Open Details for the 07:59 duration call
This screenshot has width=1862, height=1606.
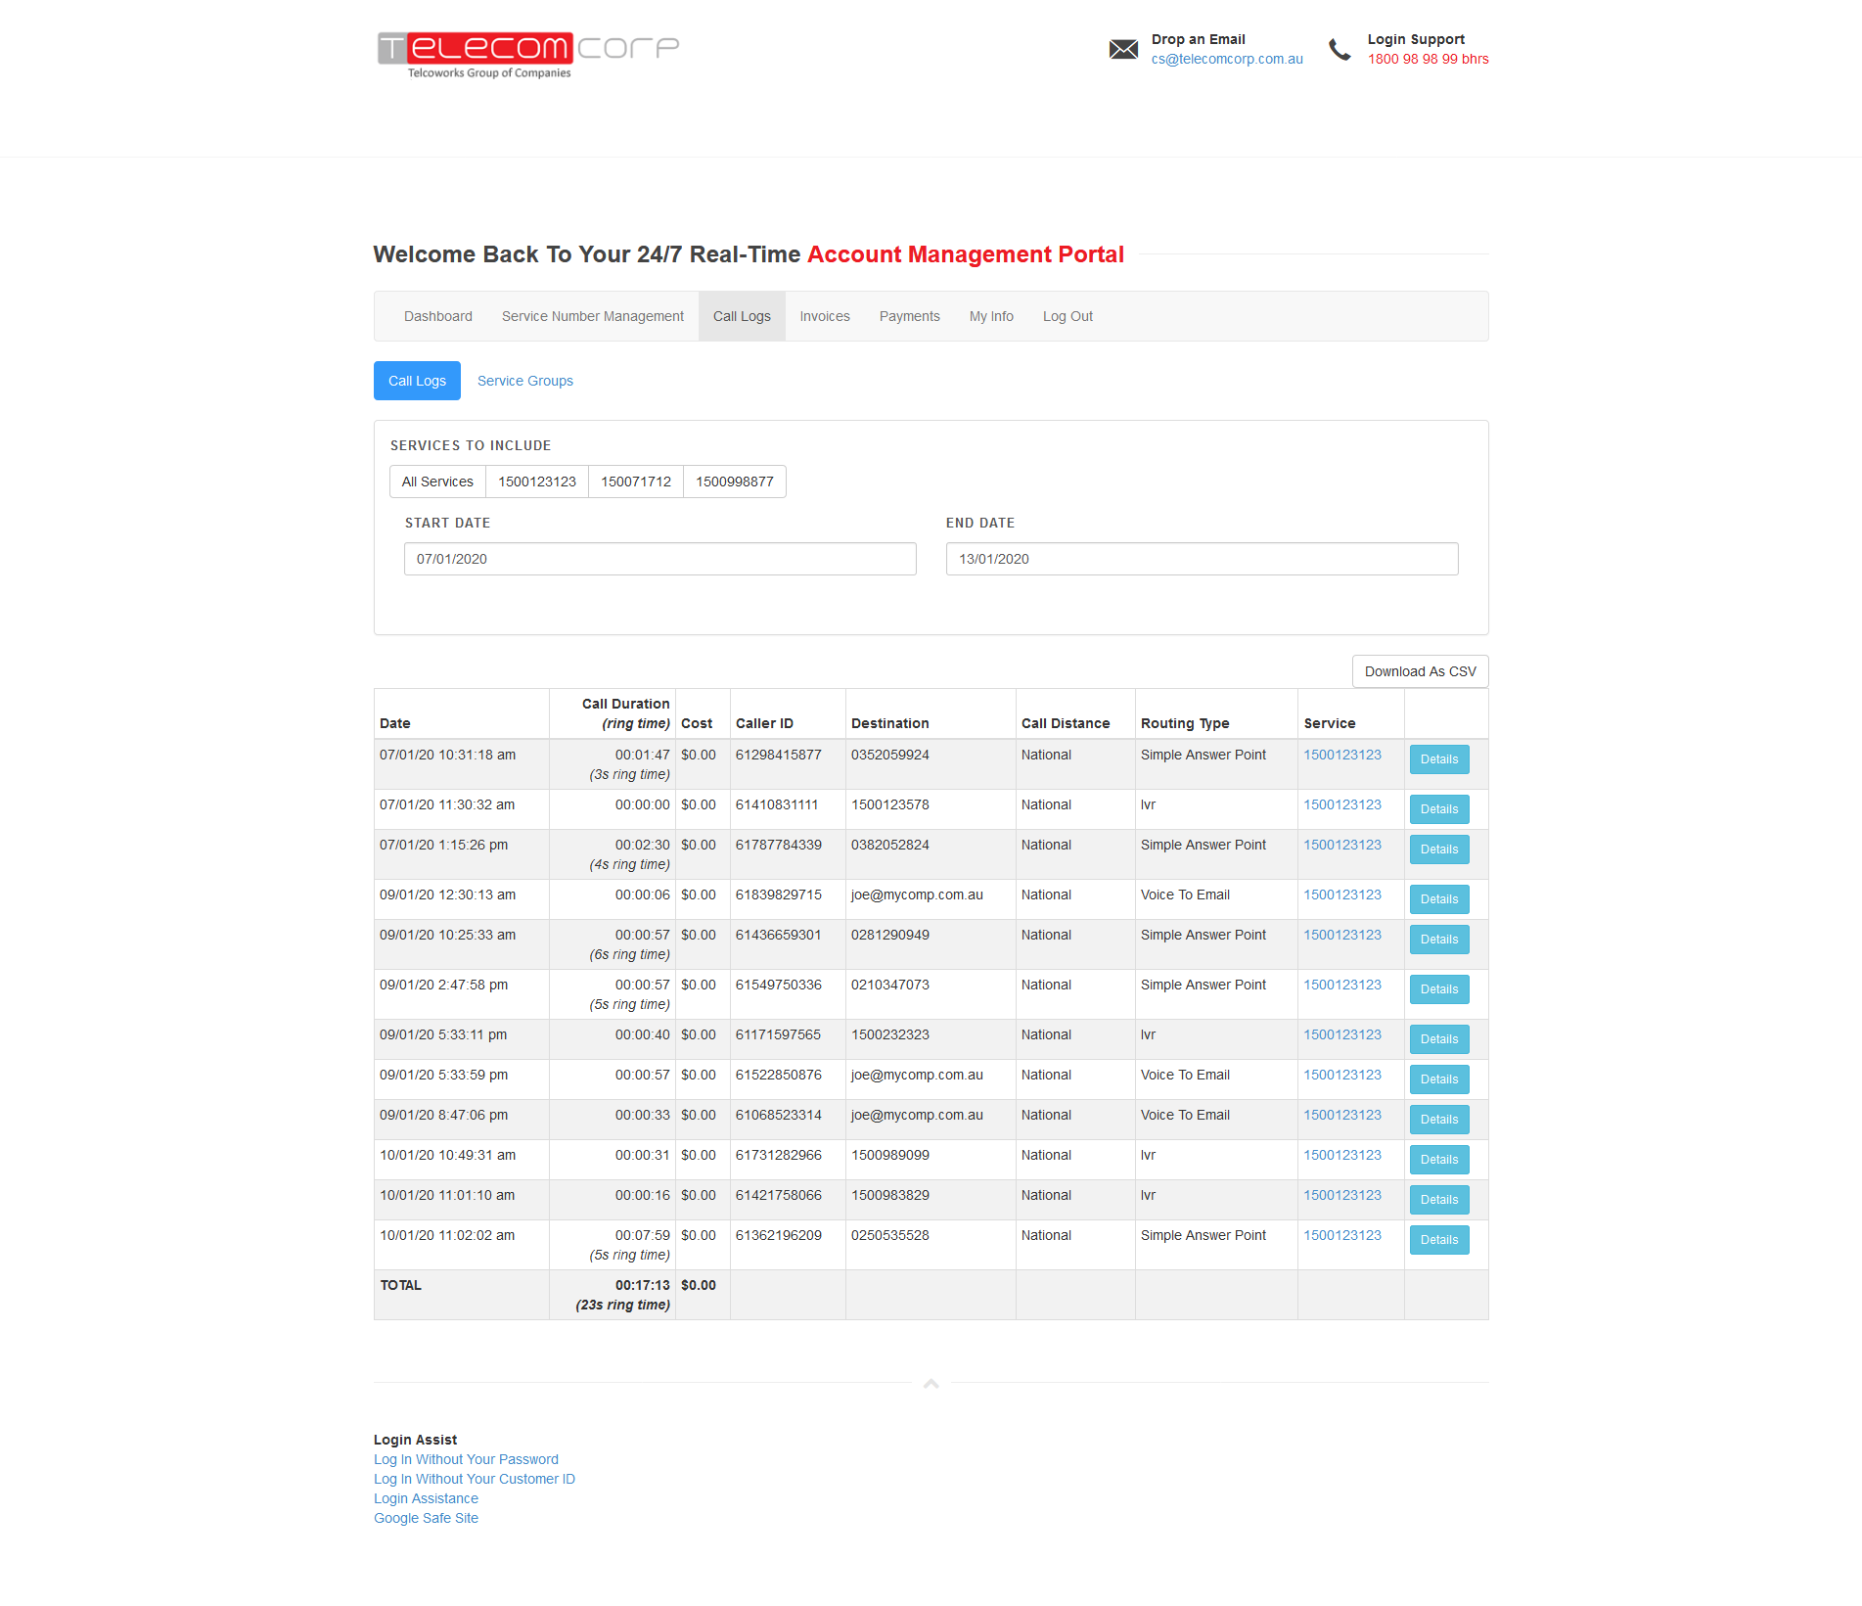coord(1438,1240)
